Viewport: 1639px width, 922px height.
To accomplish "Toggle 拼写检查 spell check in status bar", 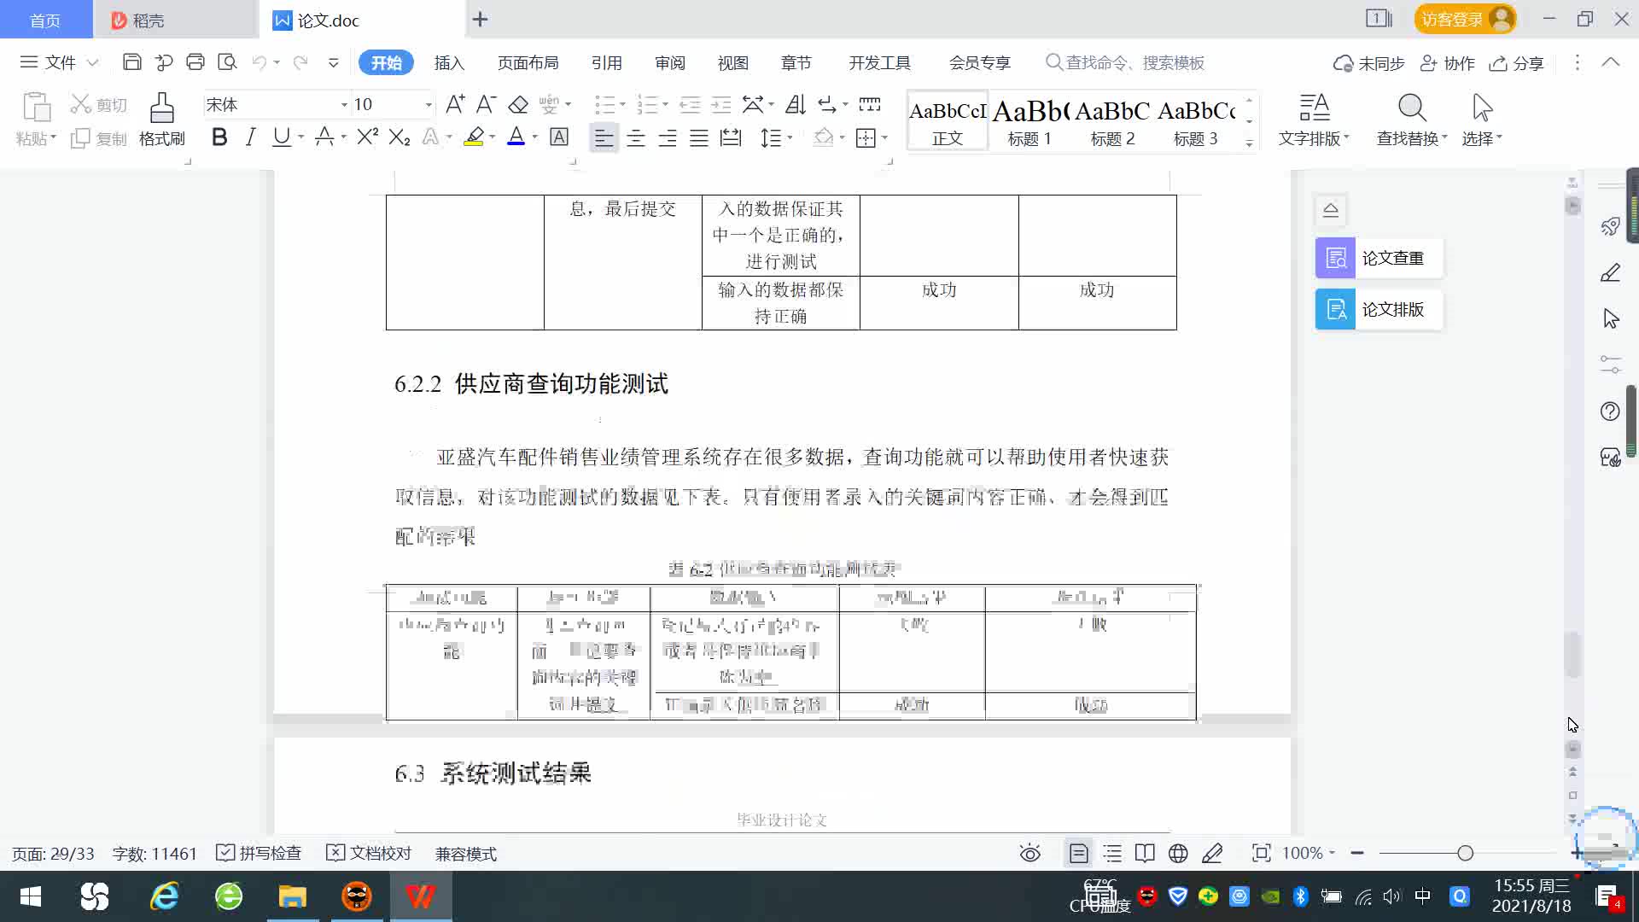I will (259, 853).
